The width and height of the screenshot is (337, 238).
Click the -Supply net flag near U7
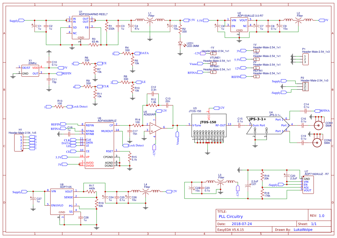coord(281,184)
